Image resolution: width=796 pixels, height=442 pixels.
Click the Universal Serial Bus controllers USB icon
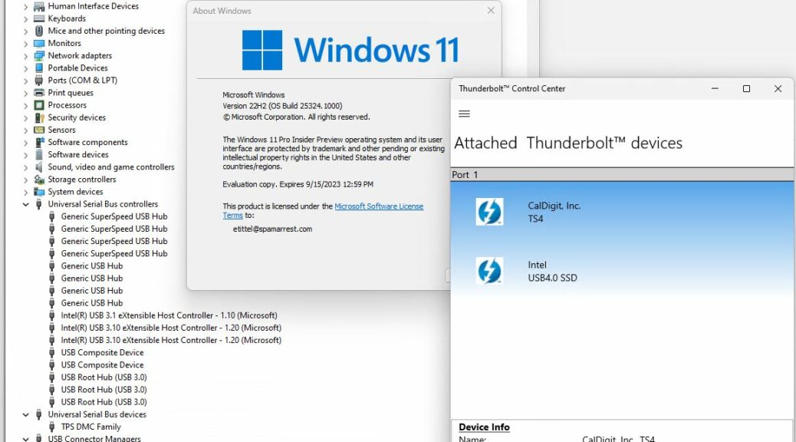point(39,204)
